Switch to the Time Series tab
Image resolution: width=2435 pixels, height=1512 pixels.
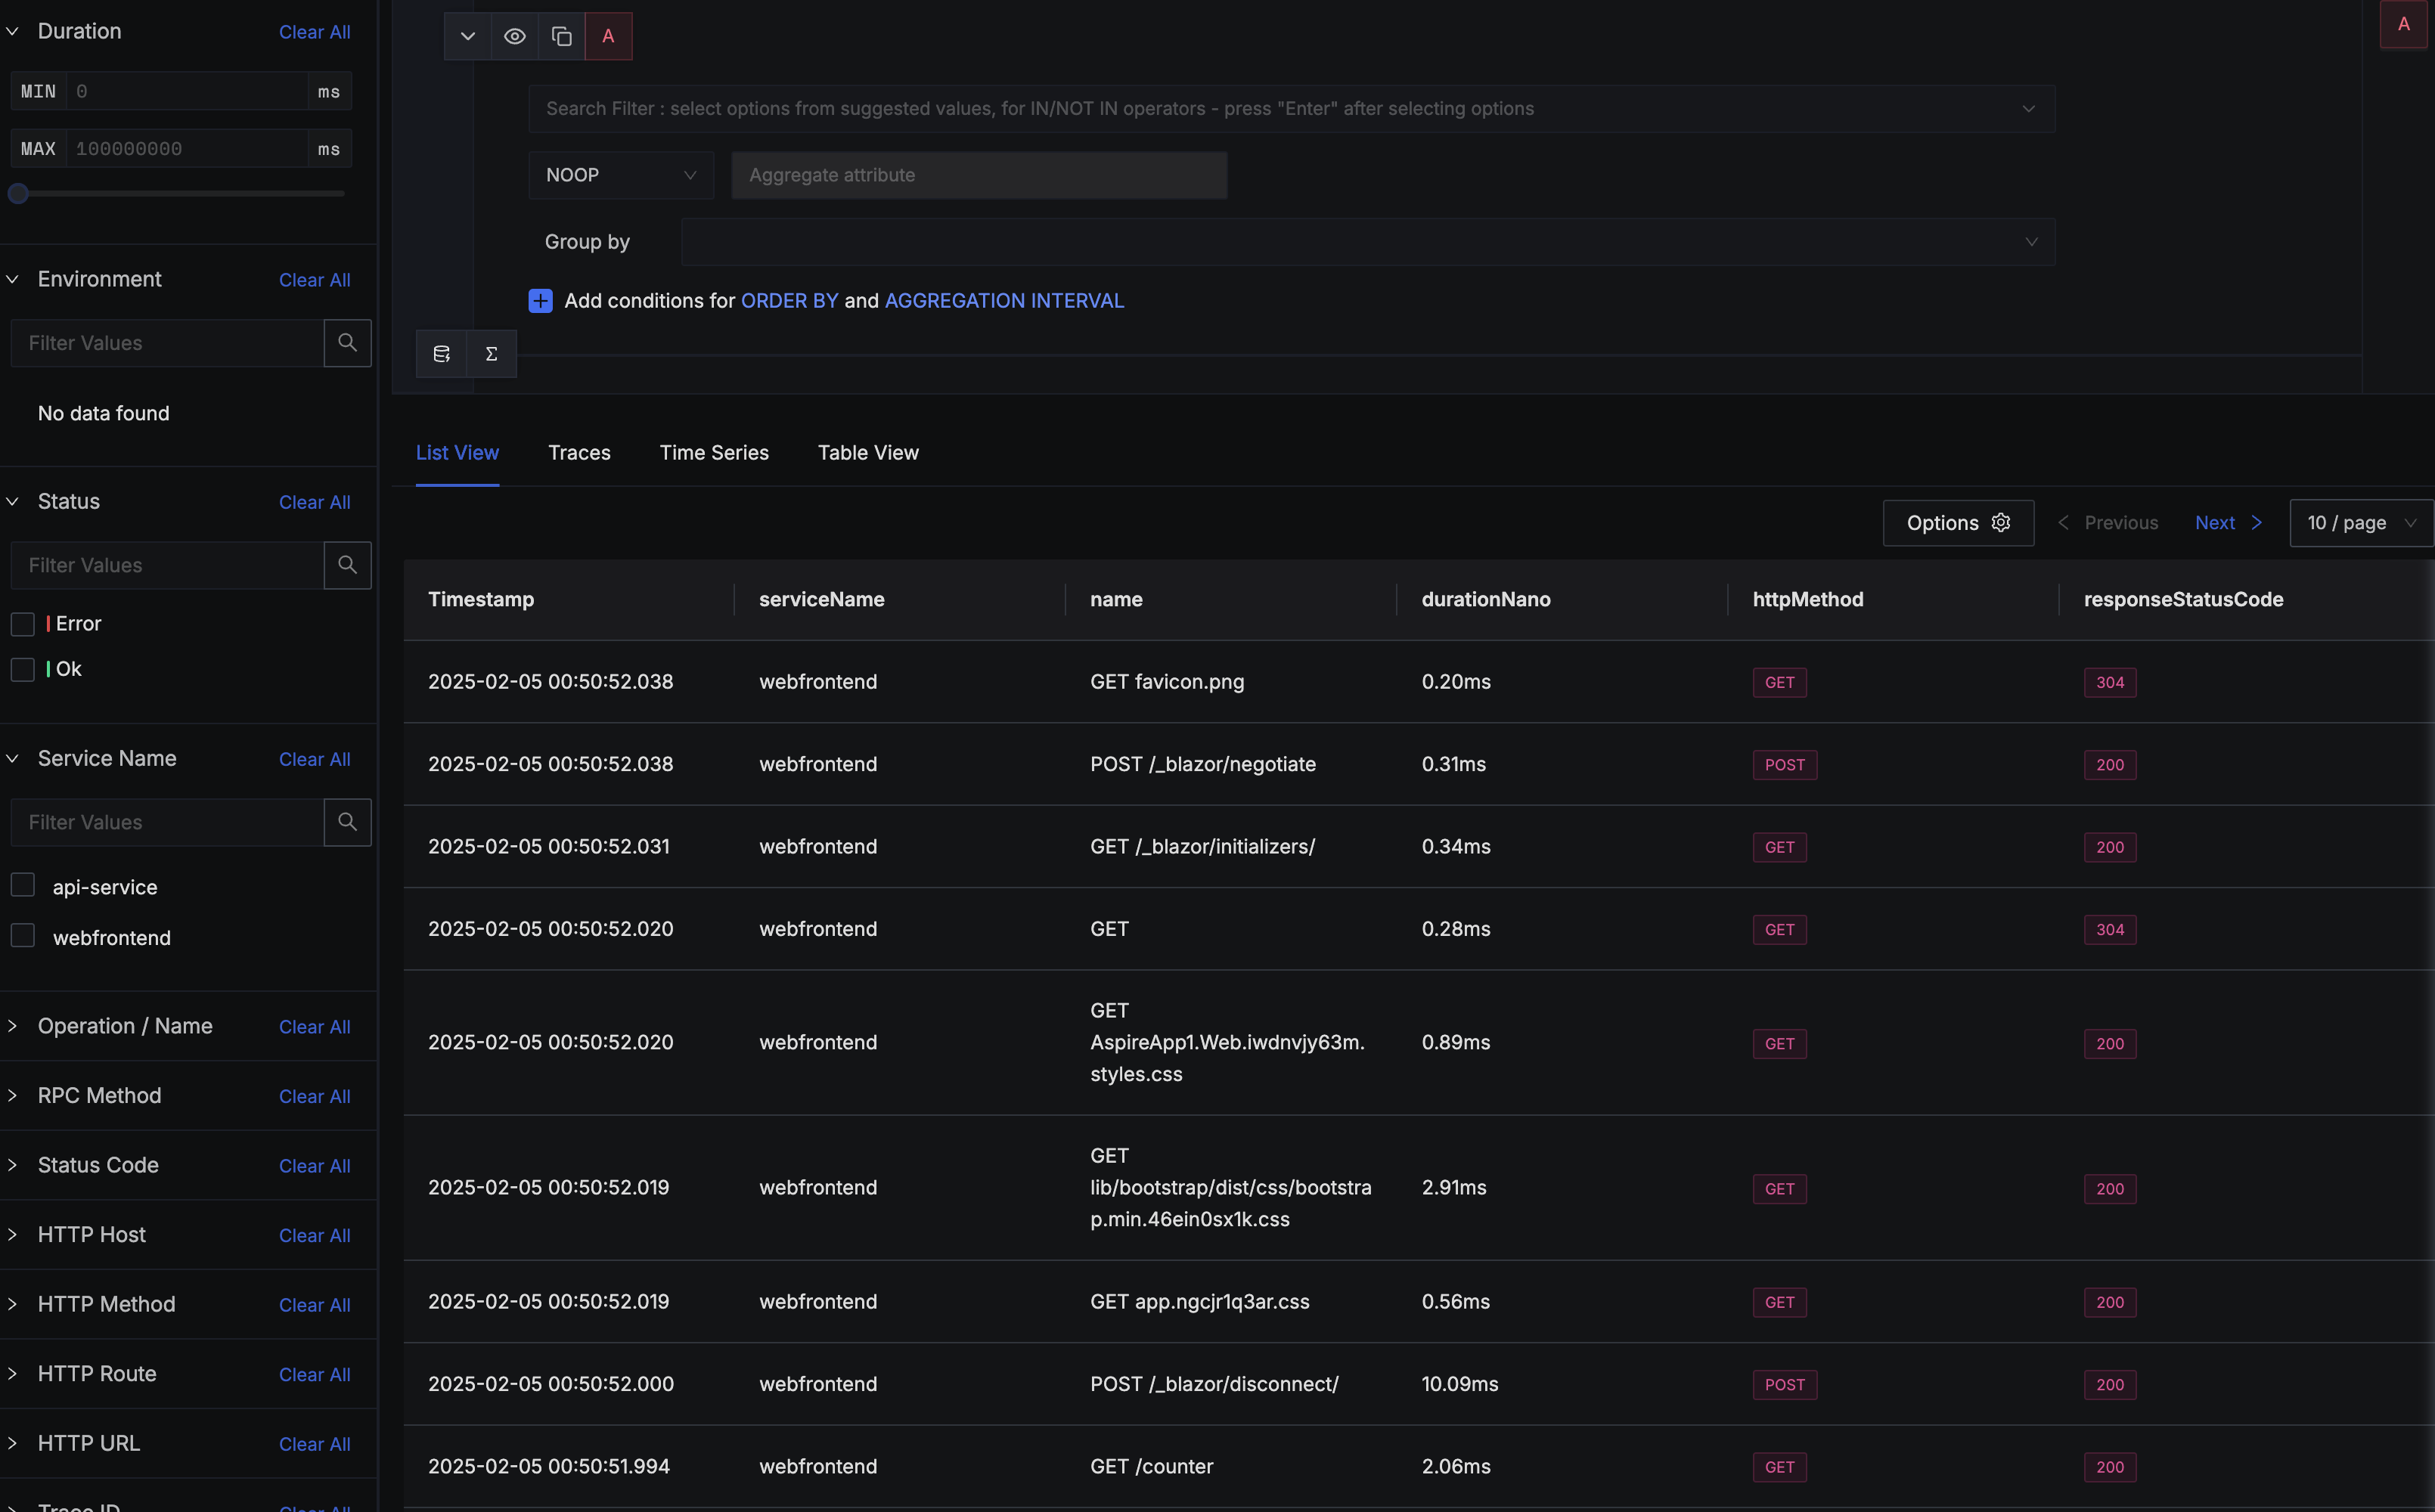click(x=713, y=452)
